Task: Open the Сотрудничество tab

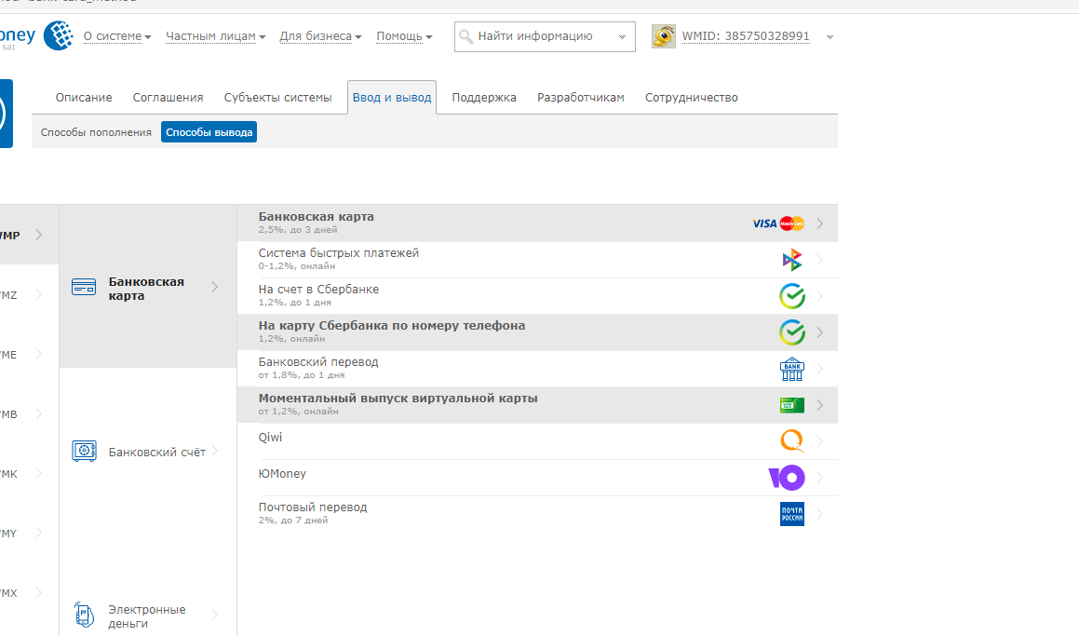Action: pyautogui.click(x=692, y=98)
